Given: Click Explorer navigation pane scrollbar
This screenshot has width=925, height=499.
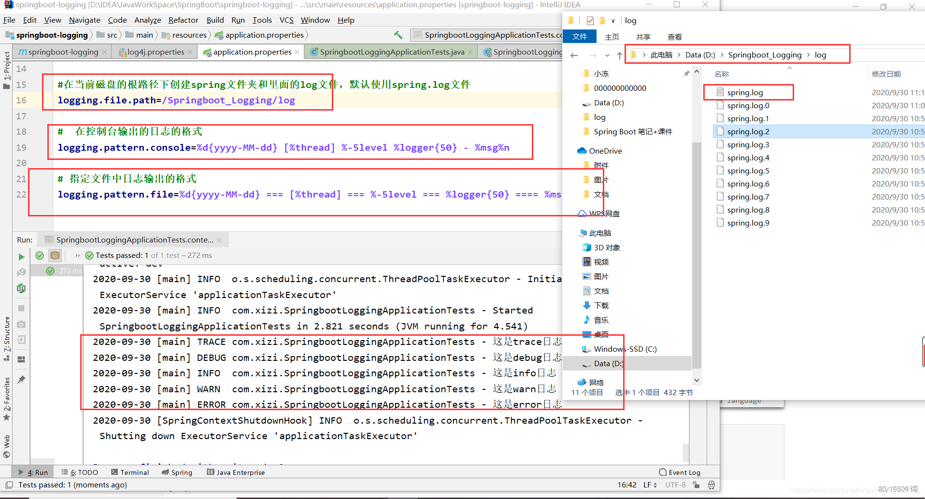Looking at the screenshot, I should tap(697, 256).
